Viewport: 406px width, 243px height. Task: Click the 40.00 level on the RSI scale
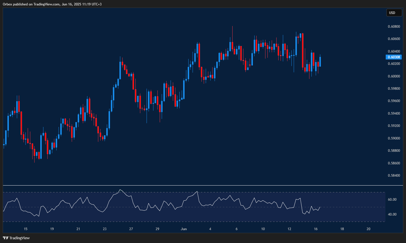click(x=392, y=214)
